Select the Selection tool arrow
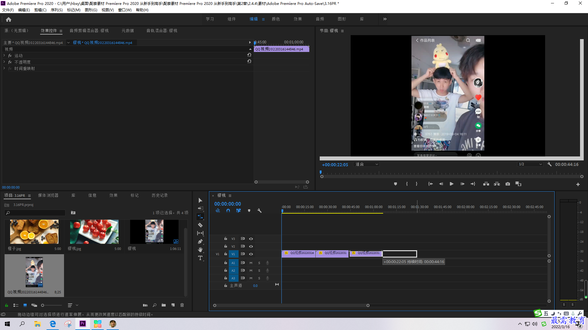The height and width of the screenshot is (330, 588). pos(200,200)
